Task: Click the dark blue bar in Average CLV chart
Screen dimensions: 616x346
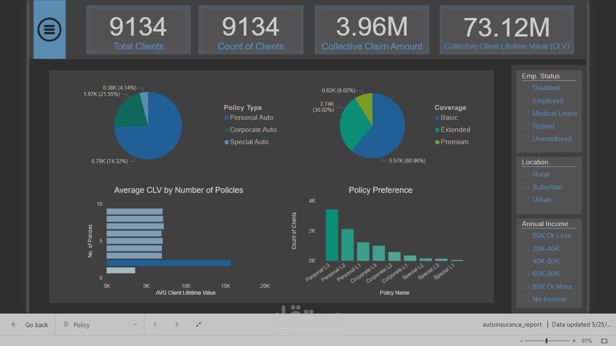Action: [x=169, y=263]
